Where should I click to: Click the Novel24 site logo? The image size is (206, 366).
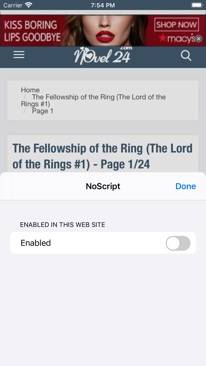coord(102,56)
